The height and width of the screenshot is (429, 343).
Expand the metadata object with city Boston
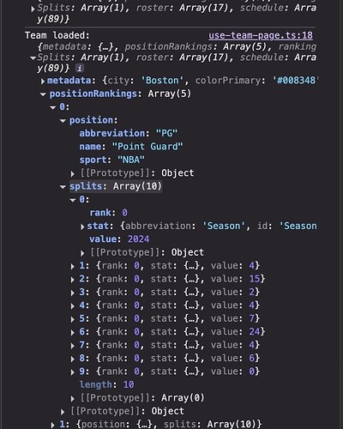click(43, 82)
